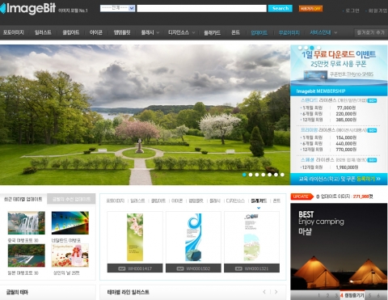Open the 무료 다운로드 이벤트 banner
The image size is (388, 300).
point(339,65)
